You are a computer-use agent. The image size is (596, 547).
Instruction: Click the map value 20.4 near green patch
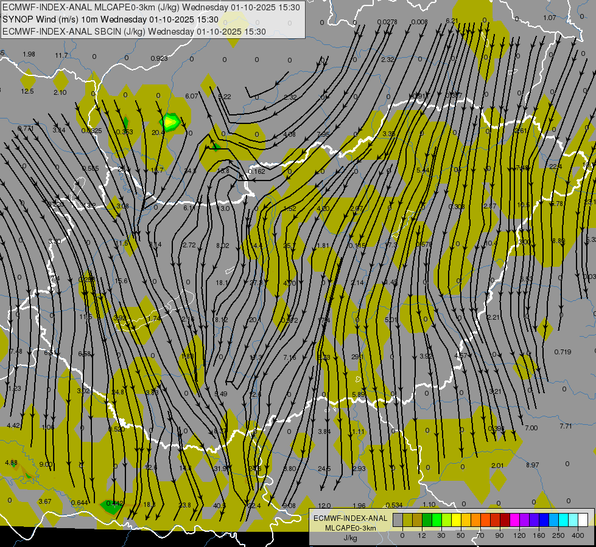158,132
